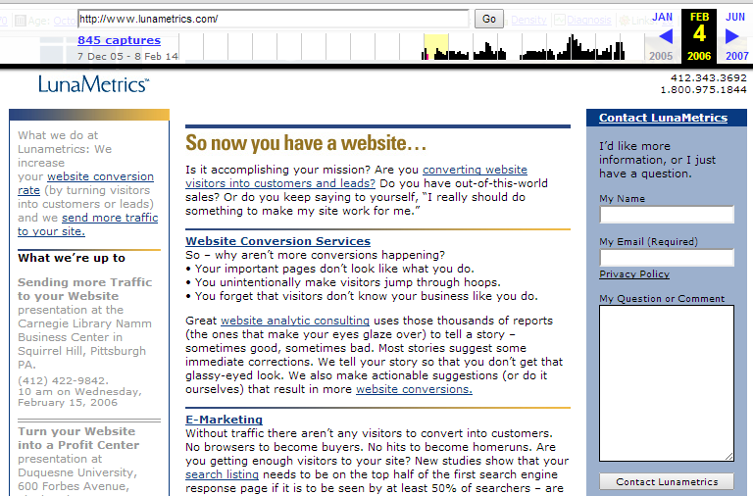Image resolution: width=753 pixels, height=496 pixels.
Task: Select year 2007 in timeline
Action: click(x=736, y=56)
